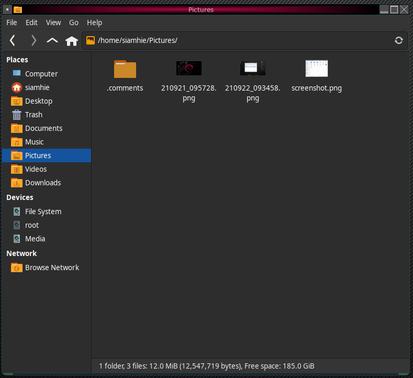Minimize the Pictures window

coord(384,10)
